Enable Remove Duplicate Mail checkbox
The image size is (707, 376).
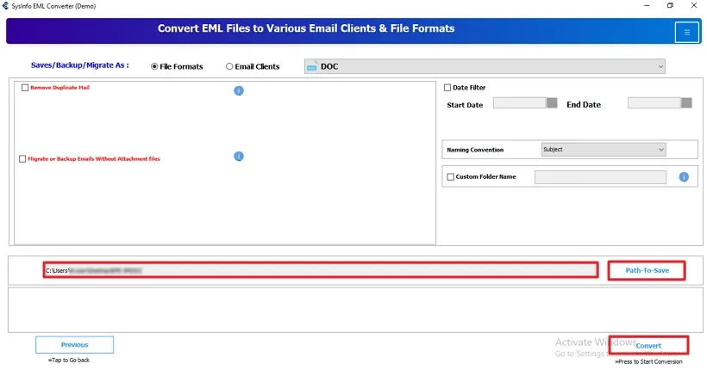click(x=25, y=88)
